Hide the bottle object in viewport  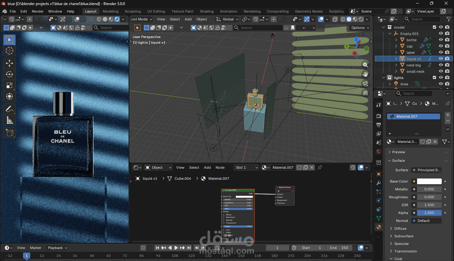tap(441, 40)
